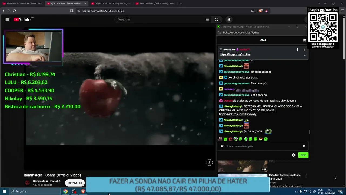
Task: Go forward with the browser forward arrow
Action: 9,11
